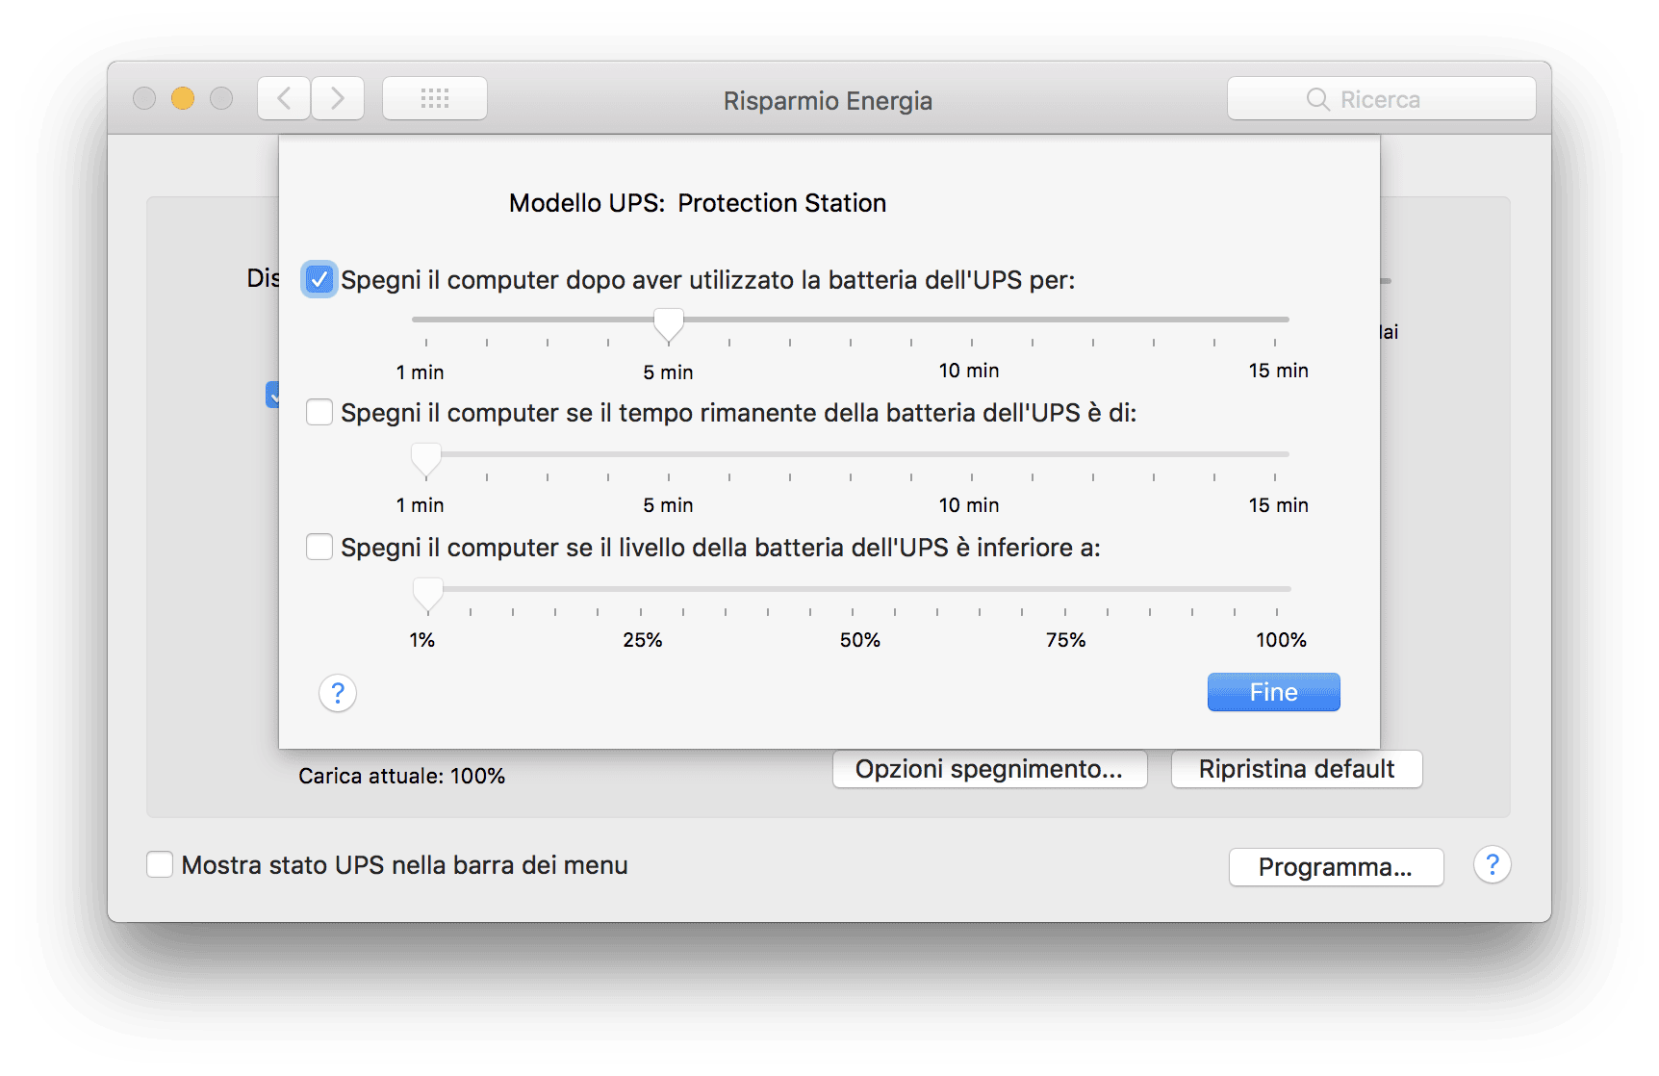Go back with the left chevron button

[284, 98]
